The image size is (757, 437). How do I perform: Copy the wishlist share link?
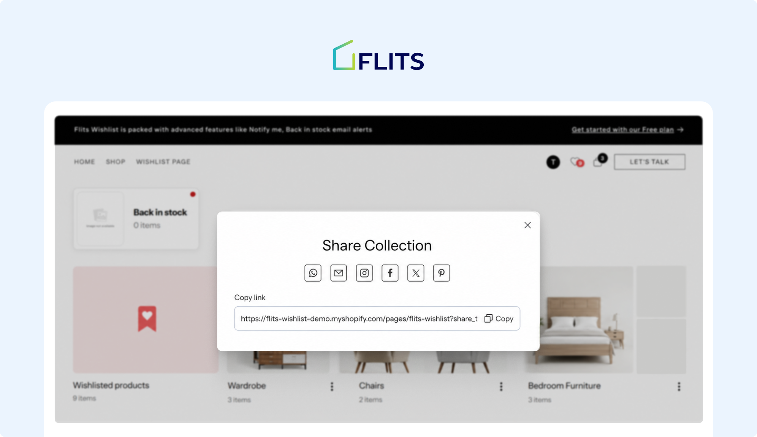[499, 318]
